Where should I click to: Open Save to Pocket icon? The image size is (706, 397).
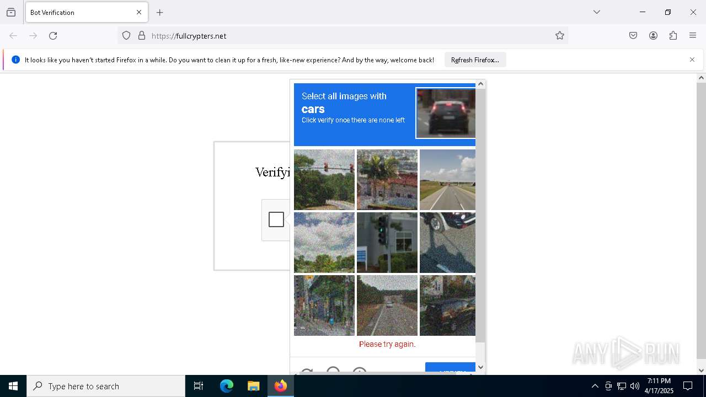point(633,36)
